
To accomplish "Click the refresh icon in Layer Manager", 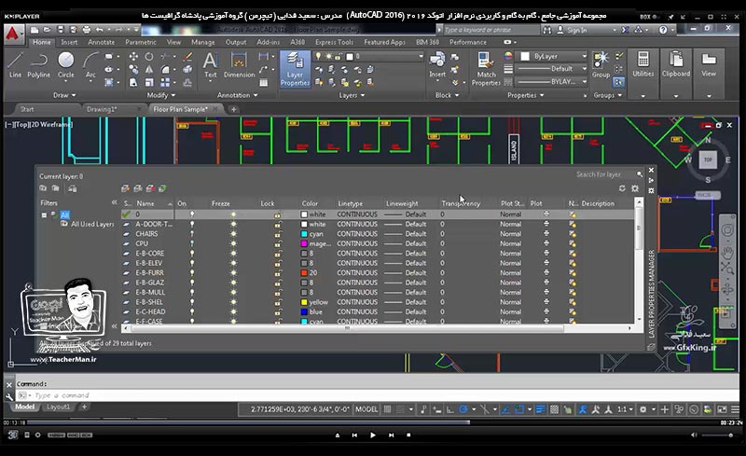I will pos(622,188).
